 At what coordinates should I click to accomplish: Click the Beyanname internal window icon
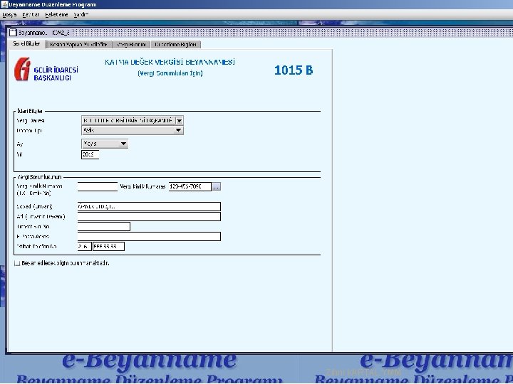13,32
